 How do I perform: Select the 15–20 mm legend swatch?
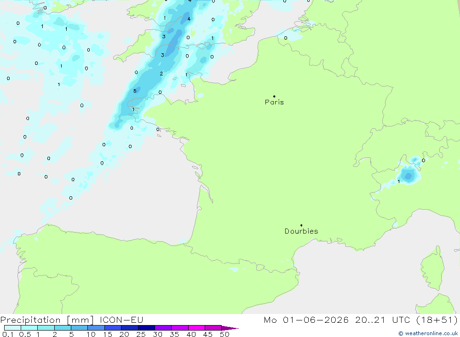tap(113, 328)
